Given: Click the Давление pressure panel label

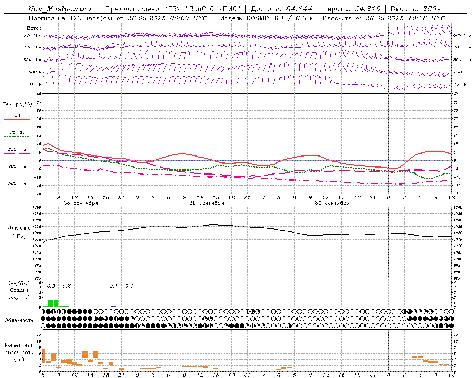Looking at the screenshot, I should point(19,228).
